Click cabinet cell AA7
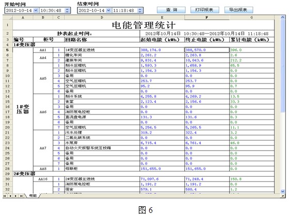Screen dimensions: 289x216 tap(43, 148)
